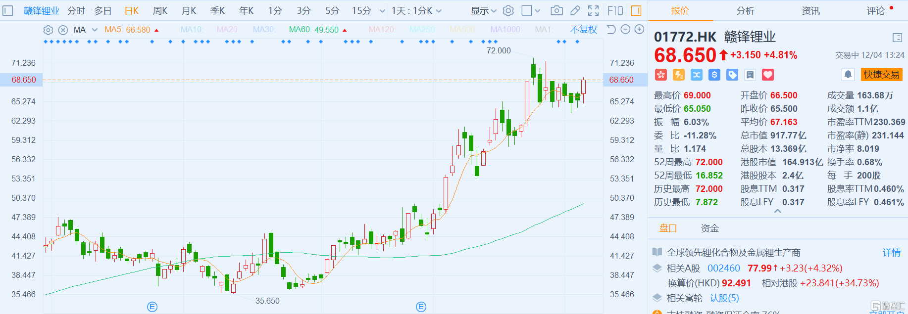This screenshot has height=314, width=908.
Task: Select the pencil drawing tool
Action: (575, 10)
